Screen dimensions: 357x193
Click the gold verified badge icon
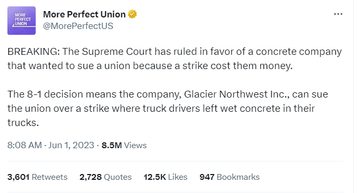(132, 14)
